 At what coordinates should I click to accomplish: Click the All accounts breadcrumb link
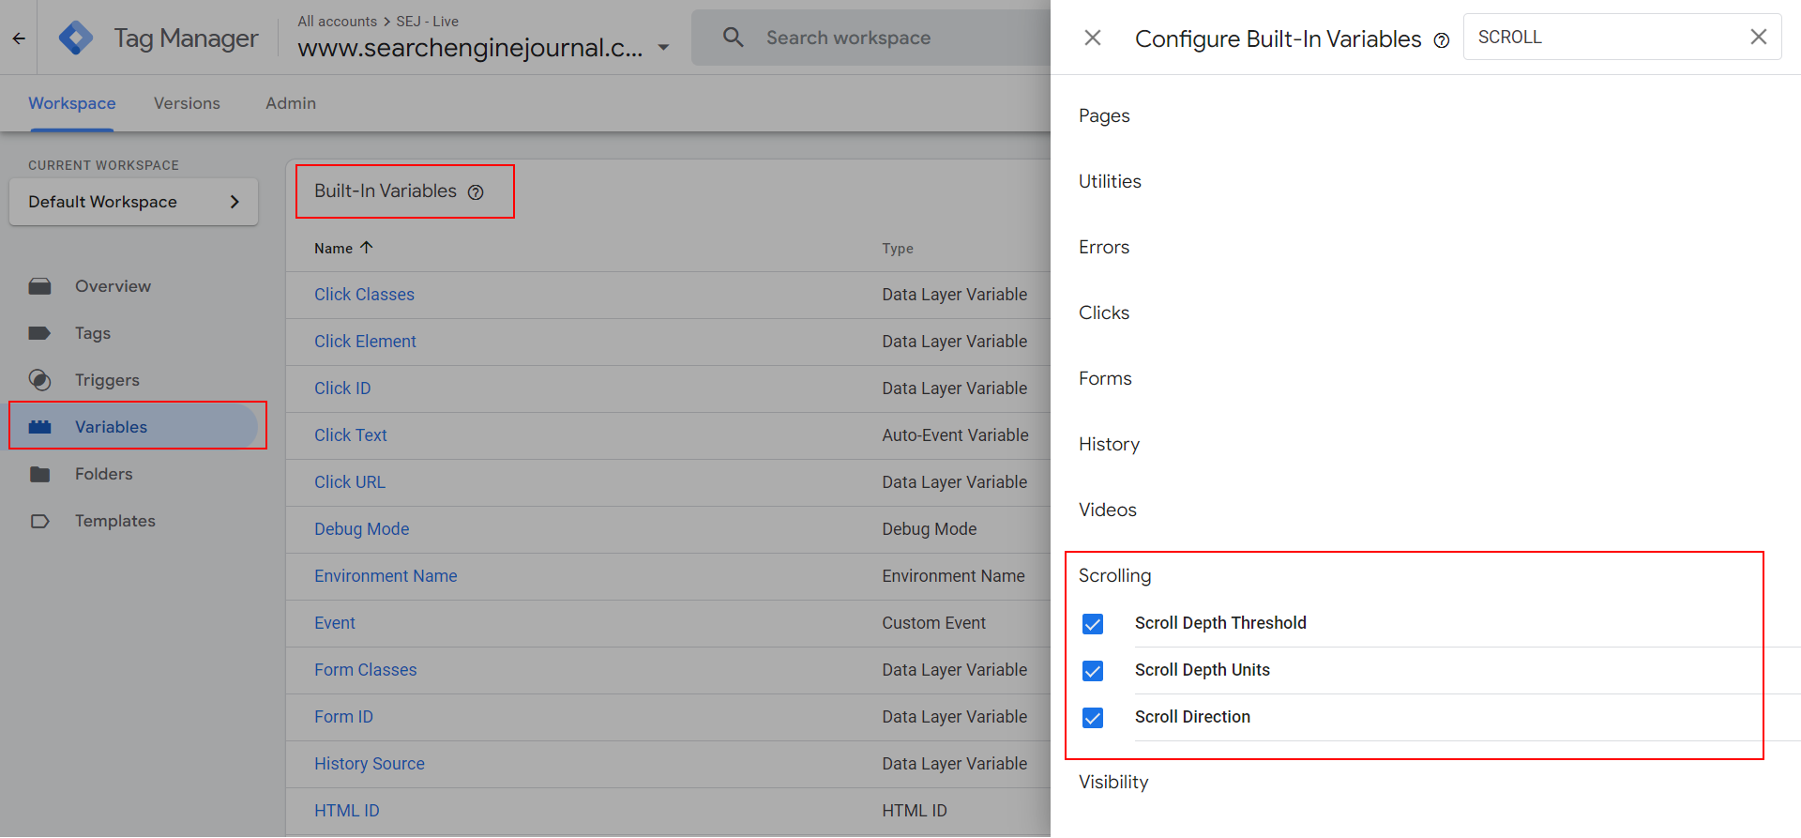click(x=337, y=21)
